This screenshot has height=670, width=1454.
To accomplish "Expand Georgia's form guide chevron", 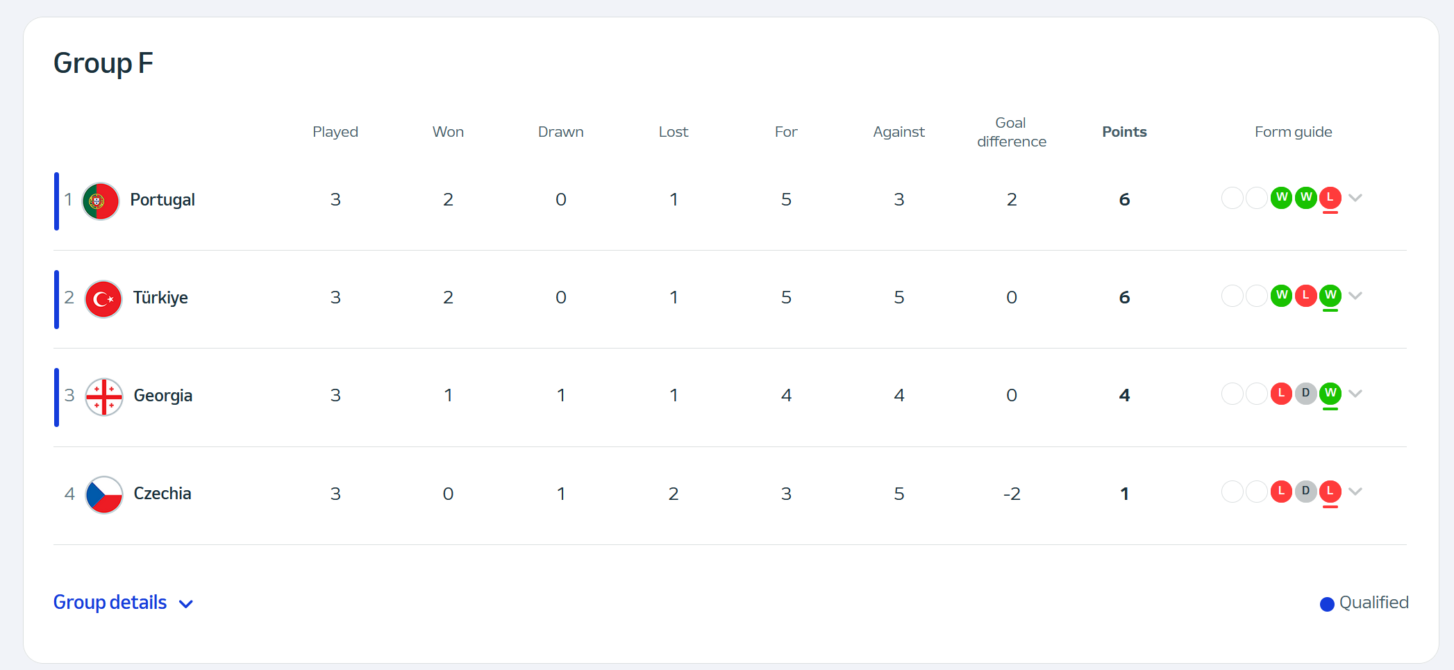I will (x=1355, y=394).
